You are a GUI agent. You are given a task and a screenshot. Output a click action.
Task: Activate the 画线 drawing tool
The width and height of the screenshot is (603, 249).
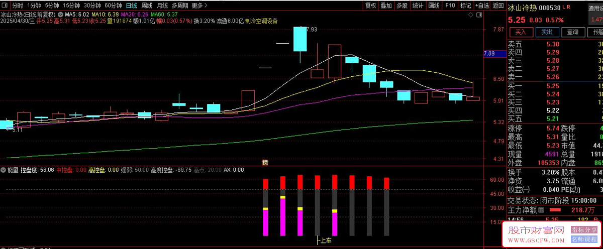[x=434, y=6]
